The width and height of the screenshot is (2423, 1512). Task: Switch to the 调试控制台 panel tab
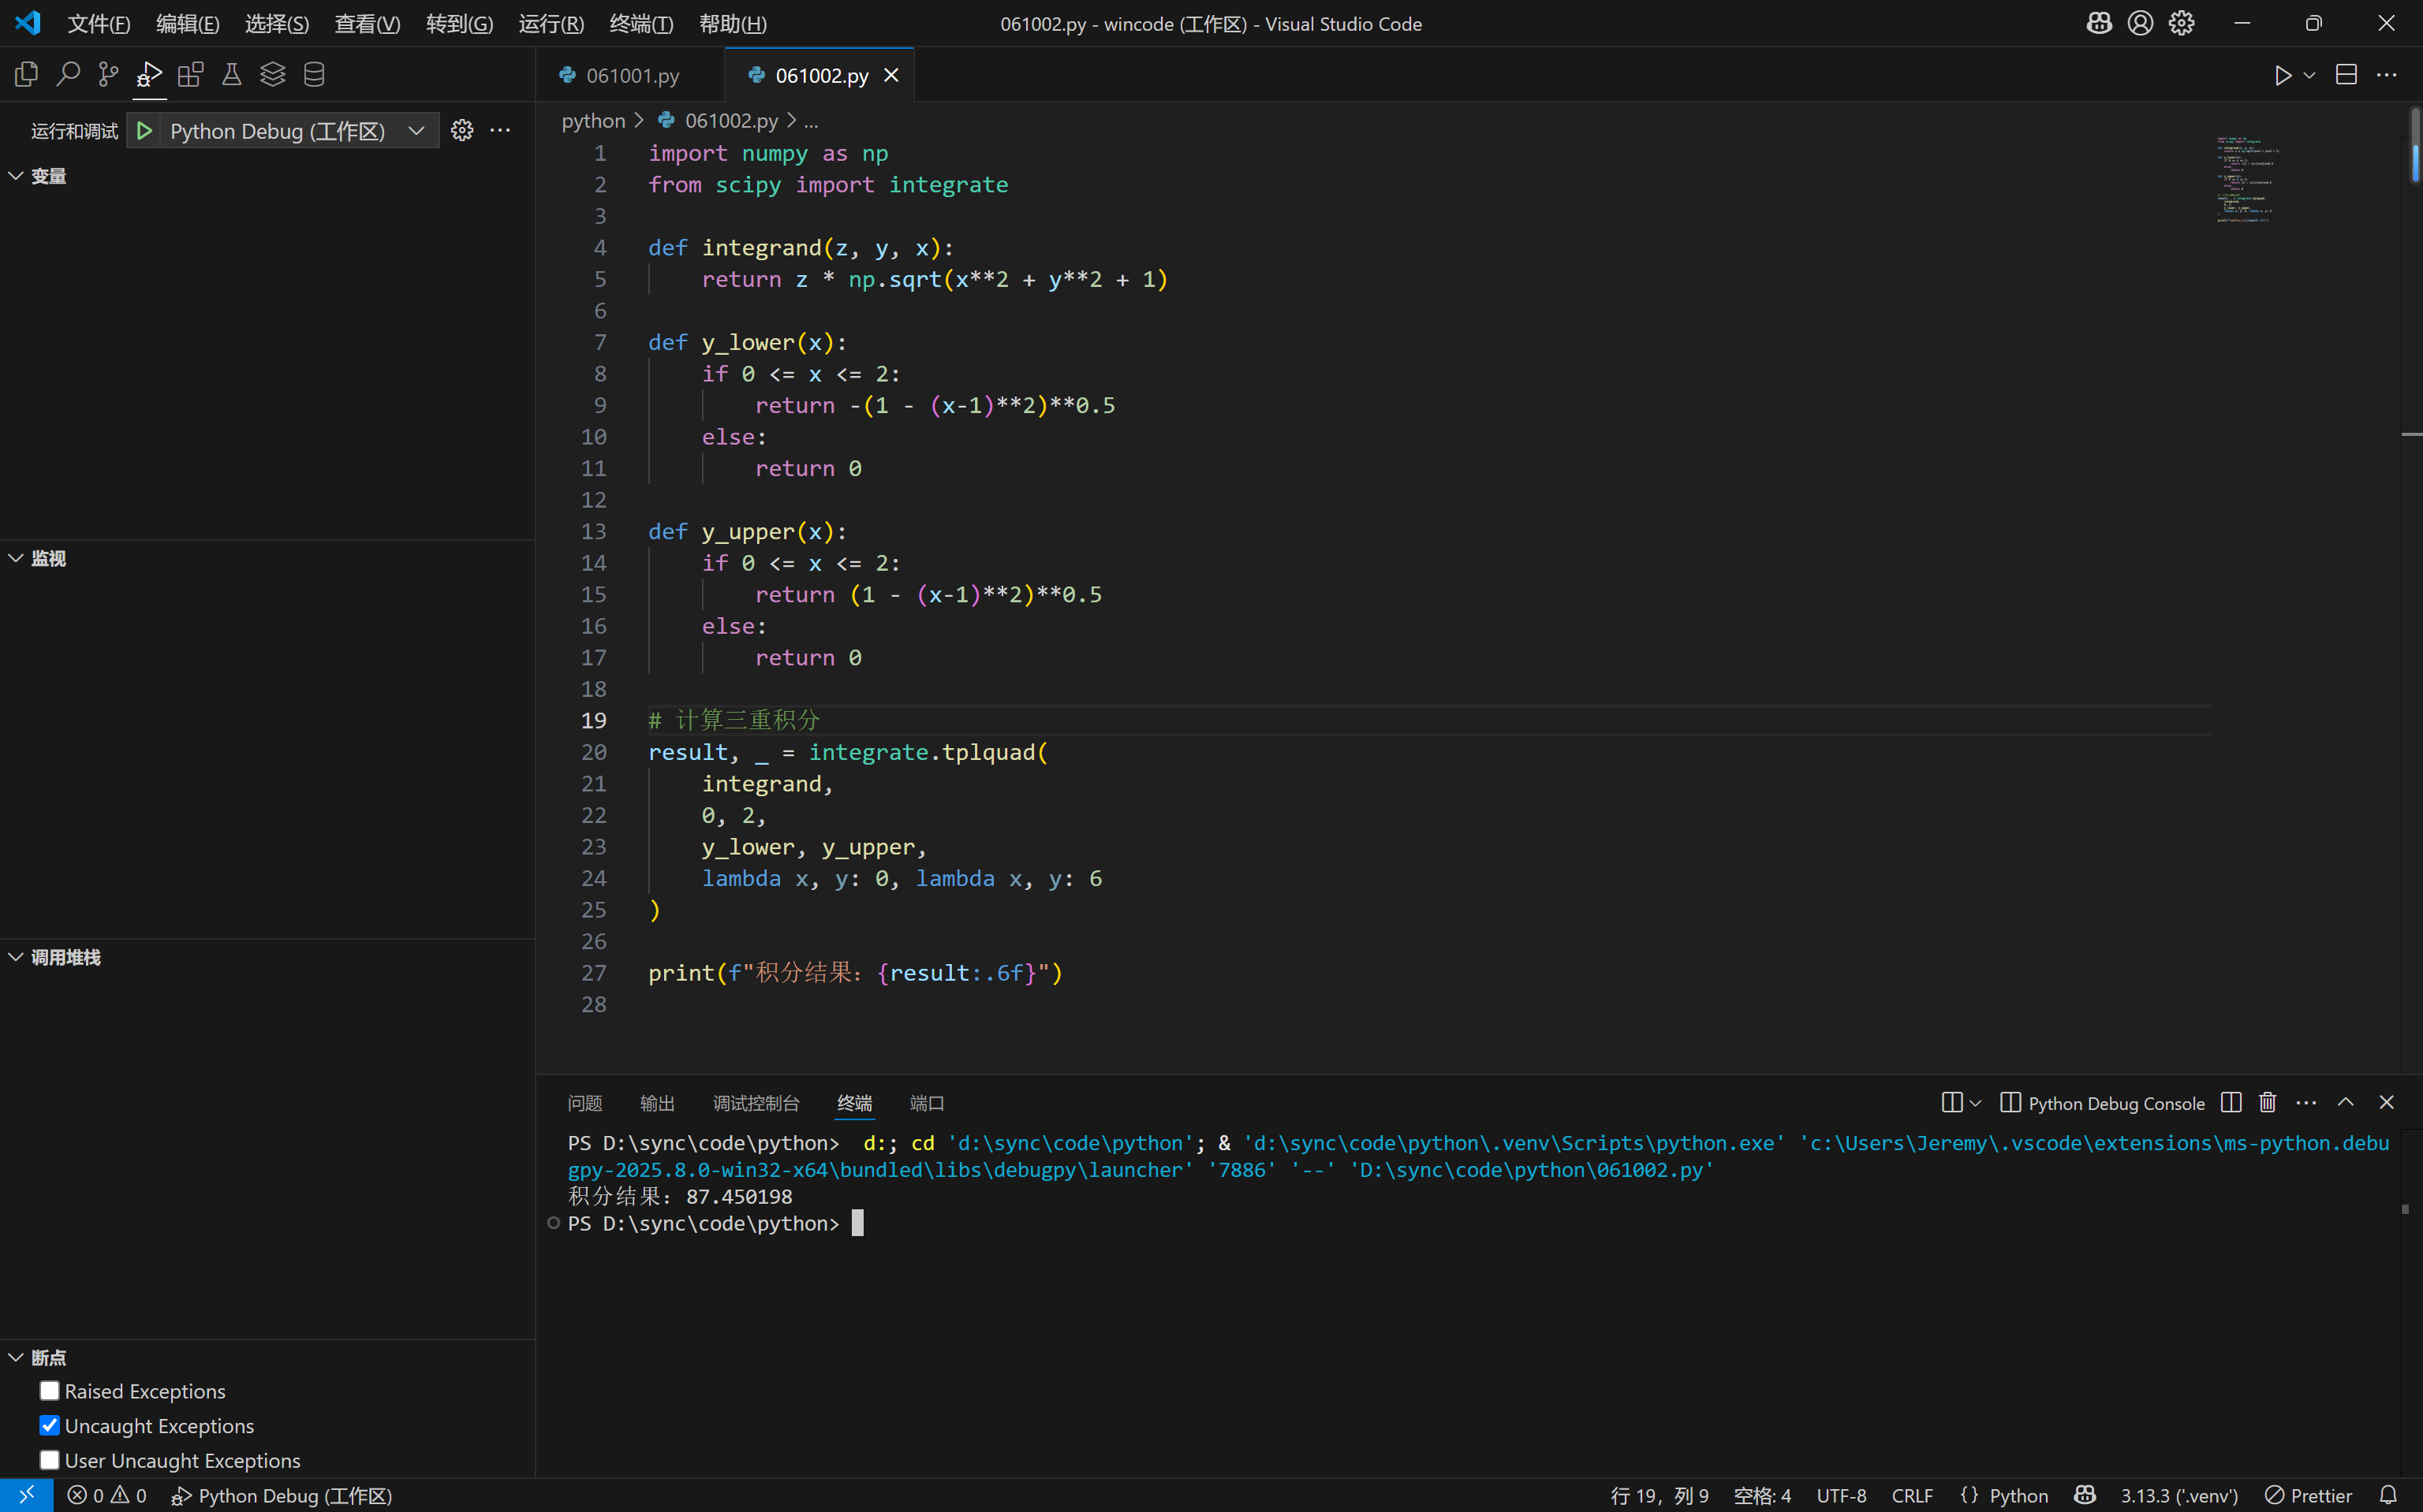(756, 1103)
